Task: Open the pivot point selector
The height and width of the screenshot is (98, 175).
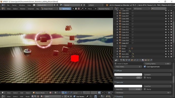Action: pyautogui.click(x=56, y=93)
